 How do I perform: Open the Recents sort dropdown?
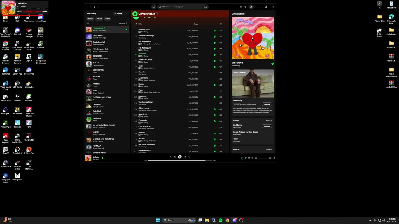(123, 23)
